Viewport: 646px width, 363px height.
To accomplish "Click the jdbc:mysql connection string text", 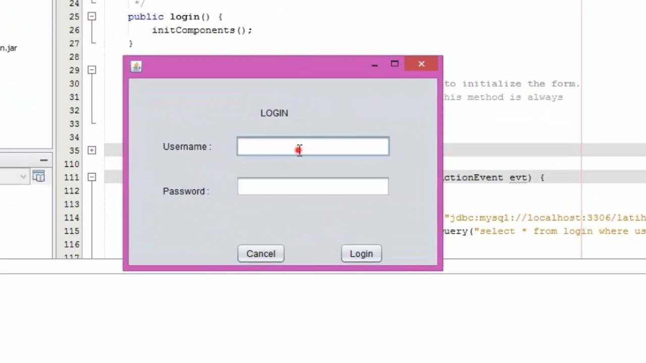I will pos(545,218).
